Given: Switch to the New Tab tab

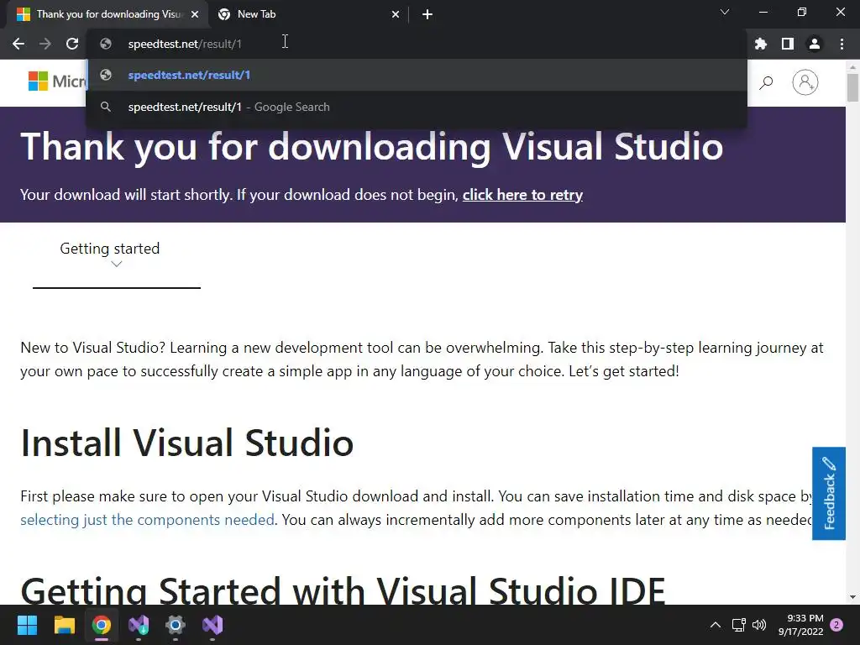Looking at the screenshot, I should 309,14.
